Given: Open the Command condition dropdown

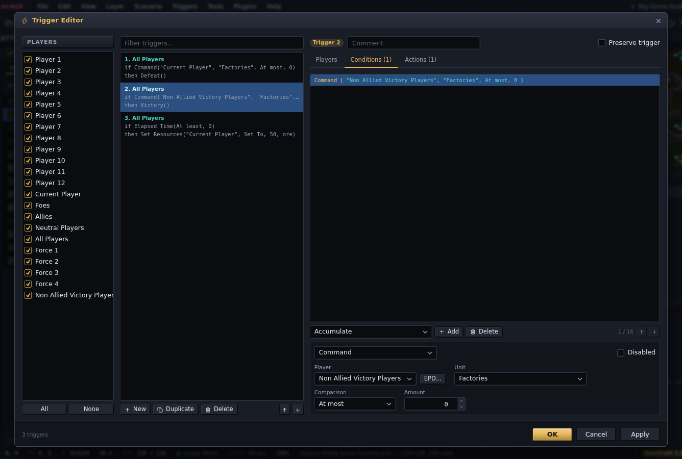Looking at the screenshot, I should [375, 352].
